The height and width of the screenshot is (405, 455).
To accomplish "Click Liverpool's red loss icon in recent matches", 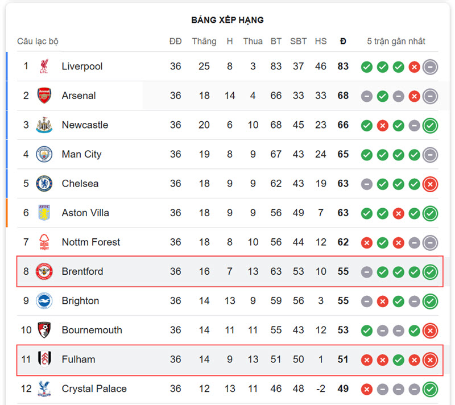I will coord(415,67).
